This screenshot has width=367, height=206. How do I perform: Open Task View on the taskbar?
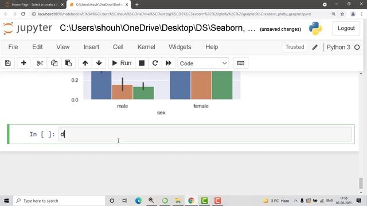tap(125, 201)
